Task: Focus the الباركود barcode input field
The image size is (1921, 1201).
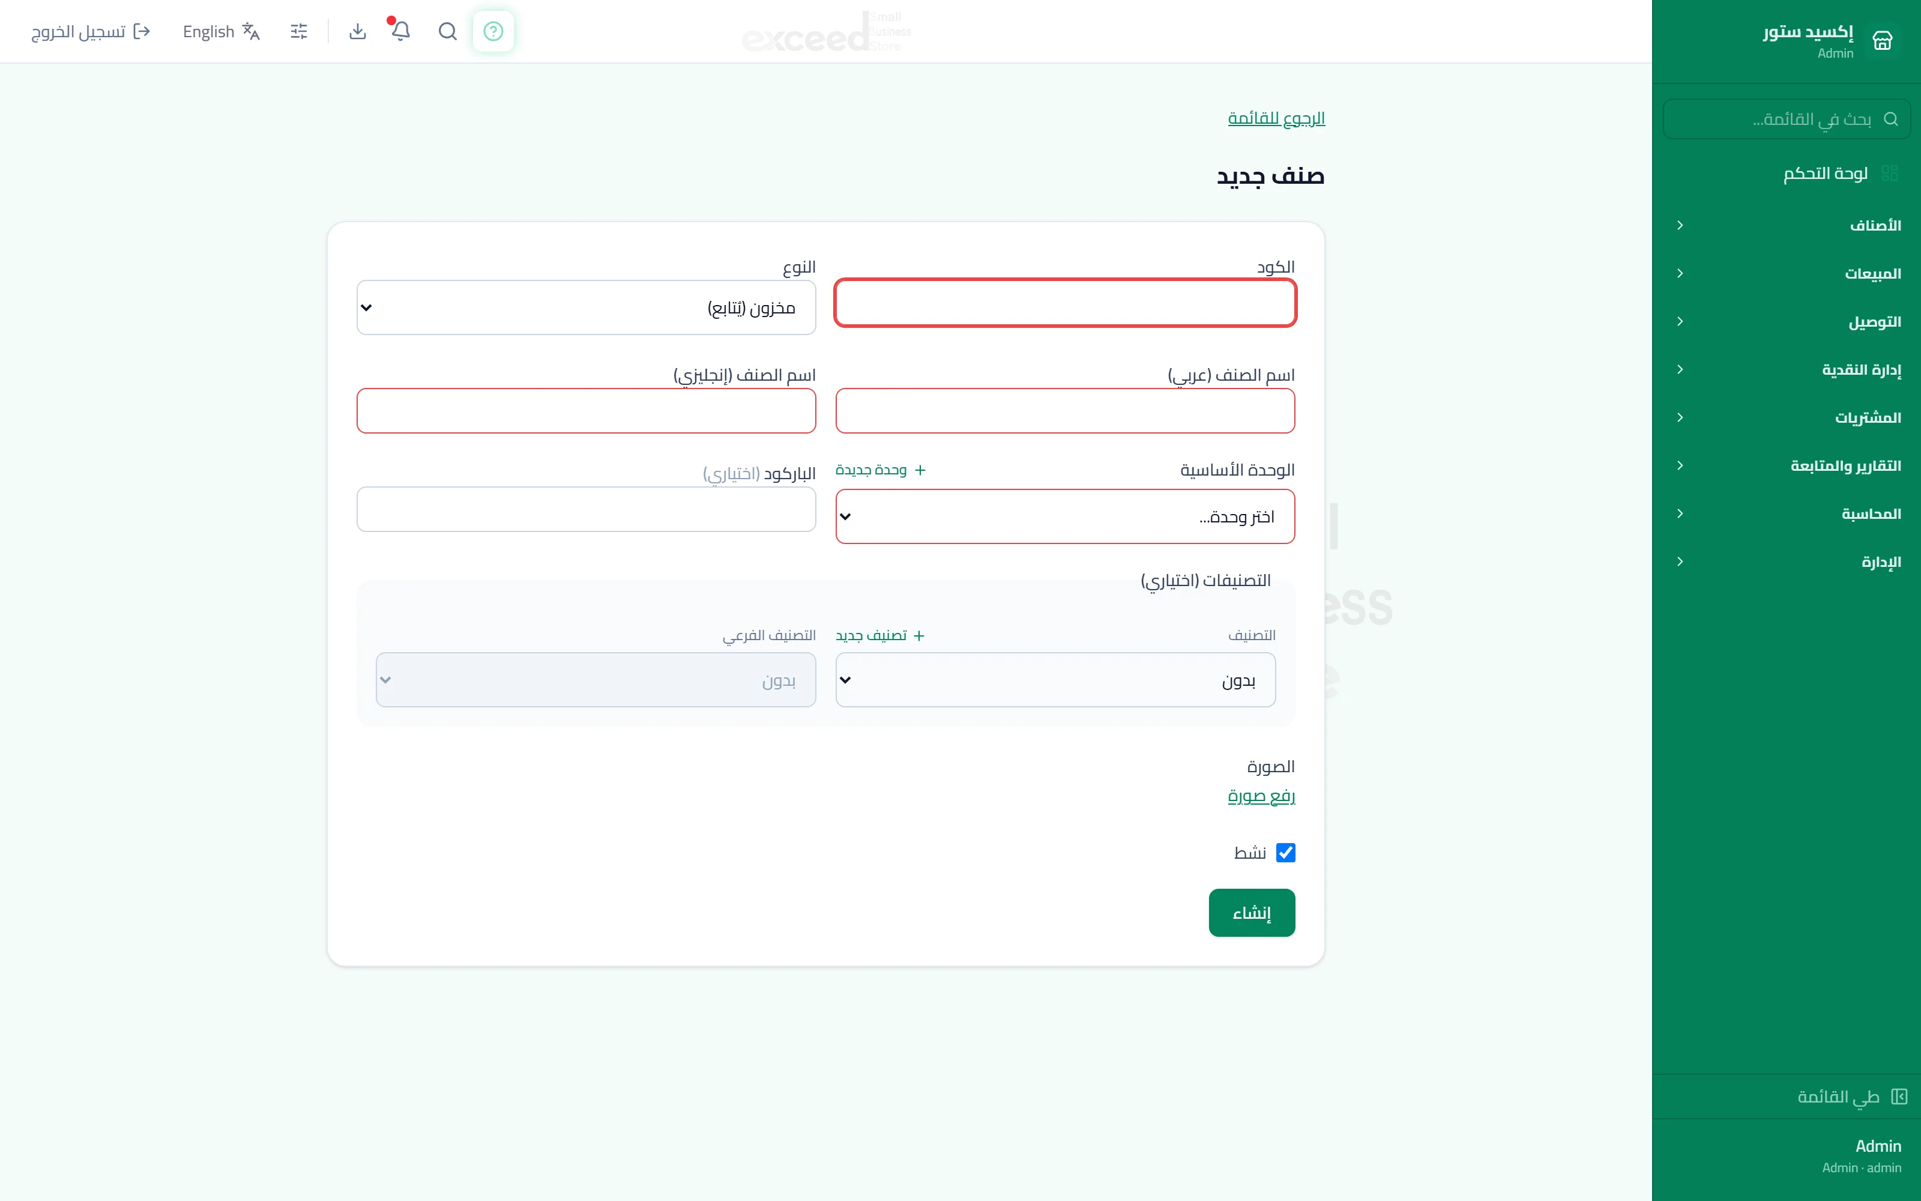Action: [x=586, y=509]
